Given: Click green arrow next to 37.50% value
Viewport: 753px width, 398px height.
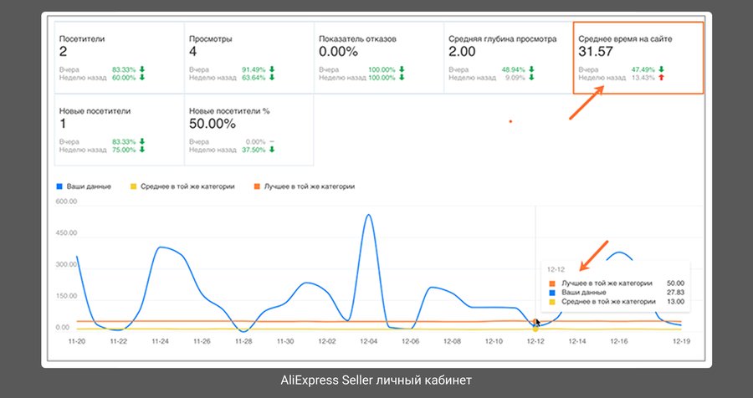Looking at the screenshot, I should [272, 150].
